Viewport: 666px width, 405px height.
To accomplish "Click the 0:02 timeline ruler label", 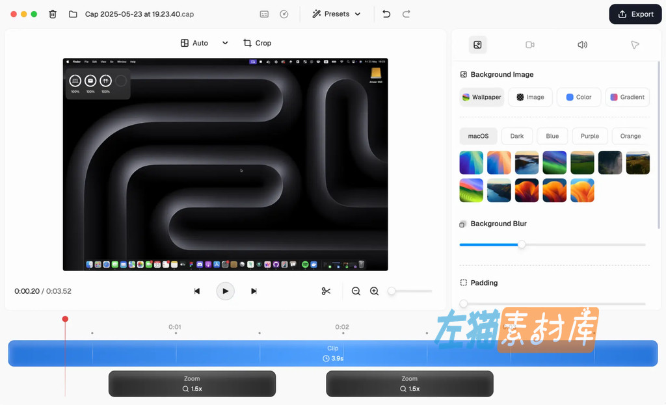I will point(342,327).
